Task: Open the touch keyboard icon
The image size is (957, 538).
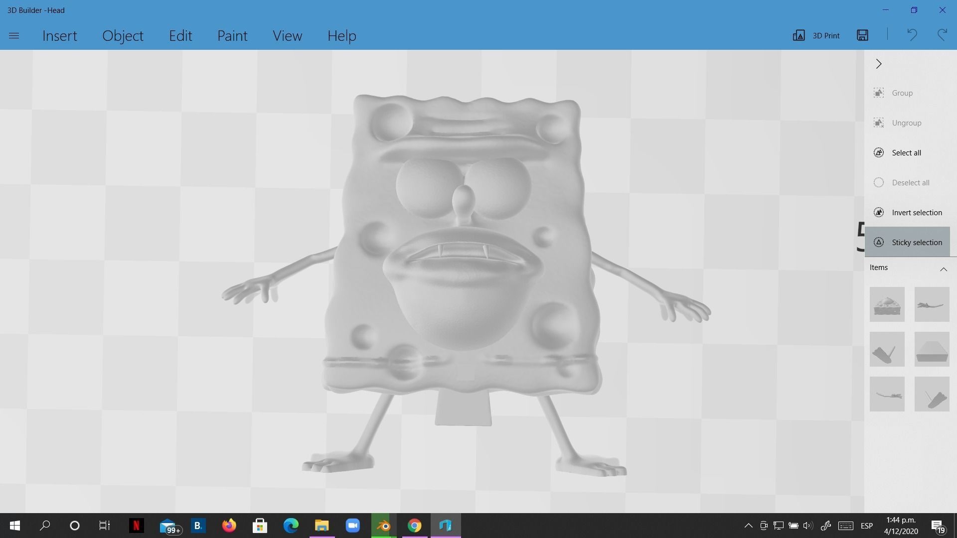Action: (x=845, y=526)
